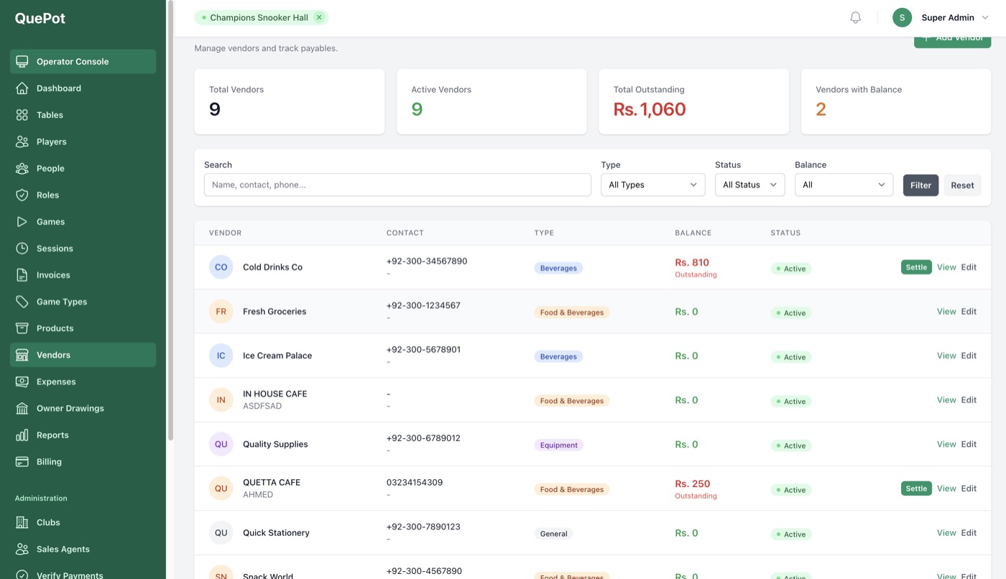Click the Reports bar chart icon

pyautogui.click(x=22, y=435)
